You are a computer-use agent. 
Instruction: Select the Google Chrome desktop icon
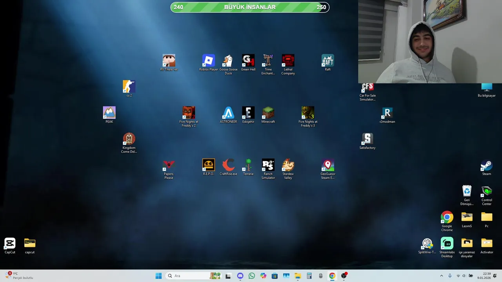(x=447, y=222)
